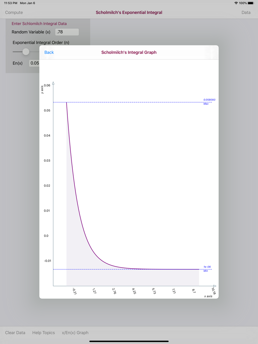Click the Random Variable (x) input field
Screen dimensions: 258x344
(67, 32)
